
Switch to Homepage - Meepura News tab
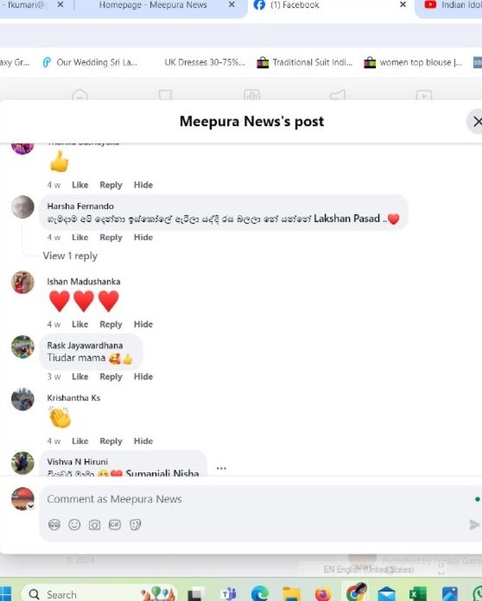coord(153,5)
